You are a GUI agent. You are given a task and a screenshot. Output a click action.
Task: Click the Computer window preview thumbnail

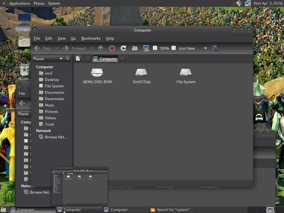pyautogui.click(x=80, y=186)
